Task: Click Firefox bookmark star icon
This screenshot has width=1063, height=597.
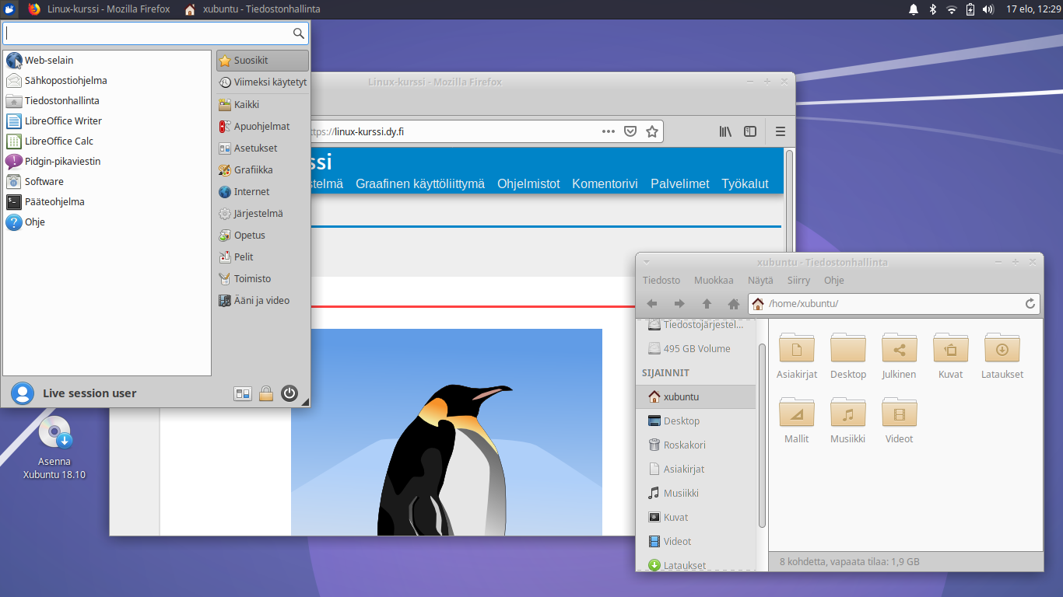Action: (x=652, y=131)
